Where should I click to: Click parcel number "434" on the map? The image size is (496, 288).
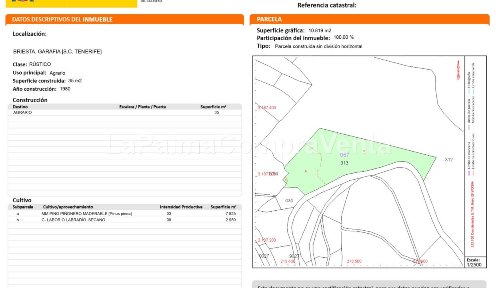point(289,200)
